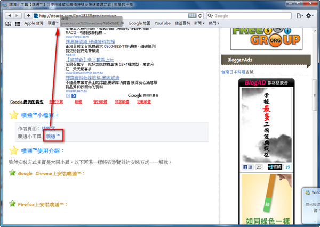
Task: Click the 噗通™使用介紹 heading
Action: coord(43,151)
